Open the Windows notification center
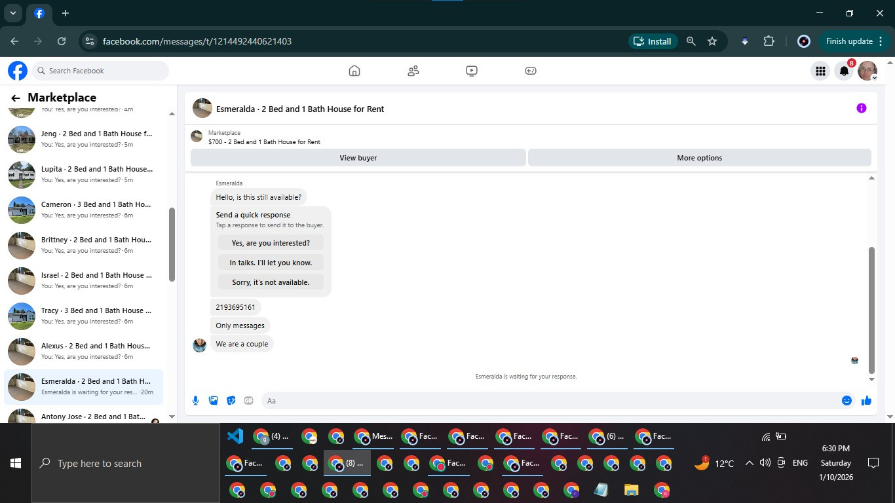The image size is (895, 503). click(873, 463)
